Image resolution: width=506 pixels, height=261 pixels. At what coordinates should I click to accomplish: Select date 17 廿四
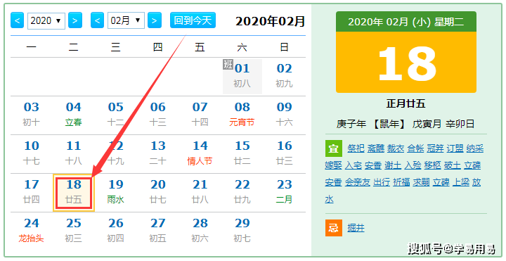[32, 192]
